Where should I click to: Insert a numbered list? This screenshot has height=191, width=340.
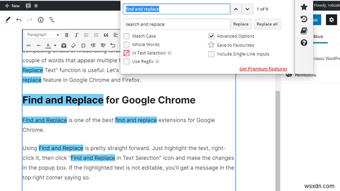96,35
